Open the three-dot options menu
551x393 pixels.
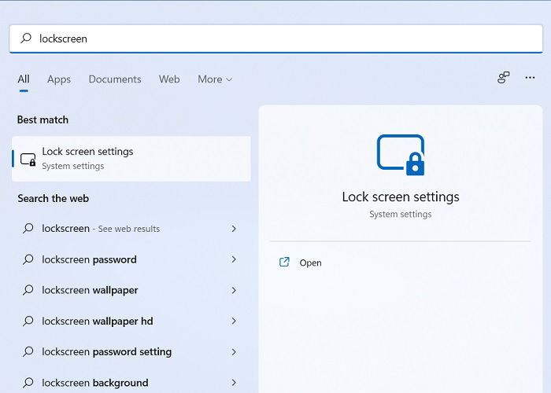(530, 78)
